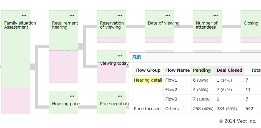This screenshot has height=128, width=261.
Task: Open the Price negotiation ellipsis menu
Action: pos(120,96)
